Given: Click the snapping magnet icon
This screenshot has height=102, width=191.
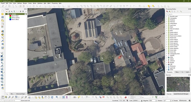Looking at the screenshot, I should (125, 97).
